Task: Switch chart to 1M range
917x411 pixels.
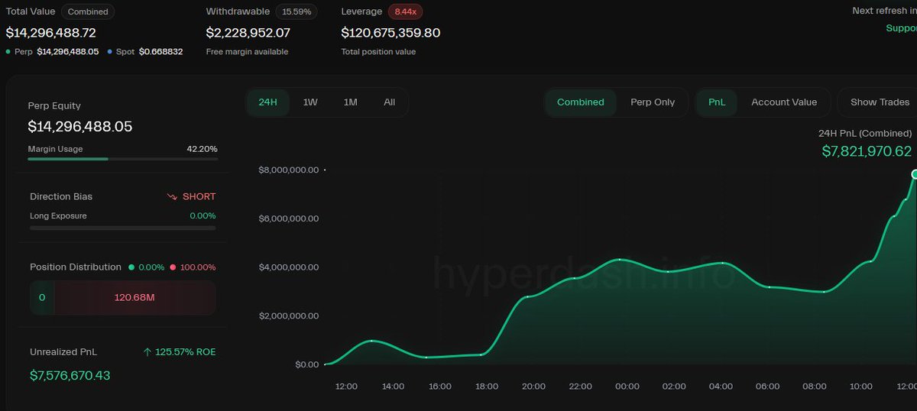Action: pos(350,102)
